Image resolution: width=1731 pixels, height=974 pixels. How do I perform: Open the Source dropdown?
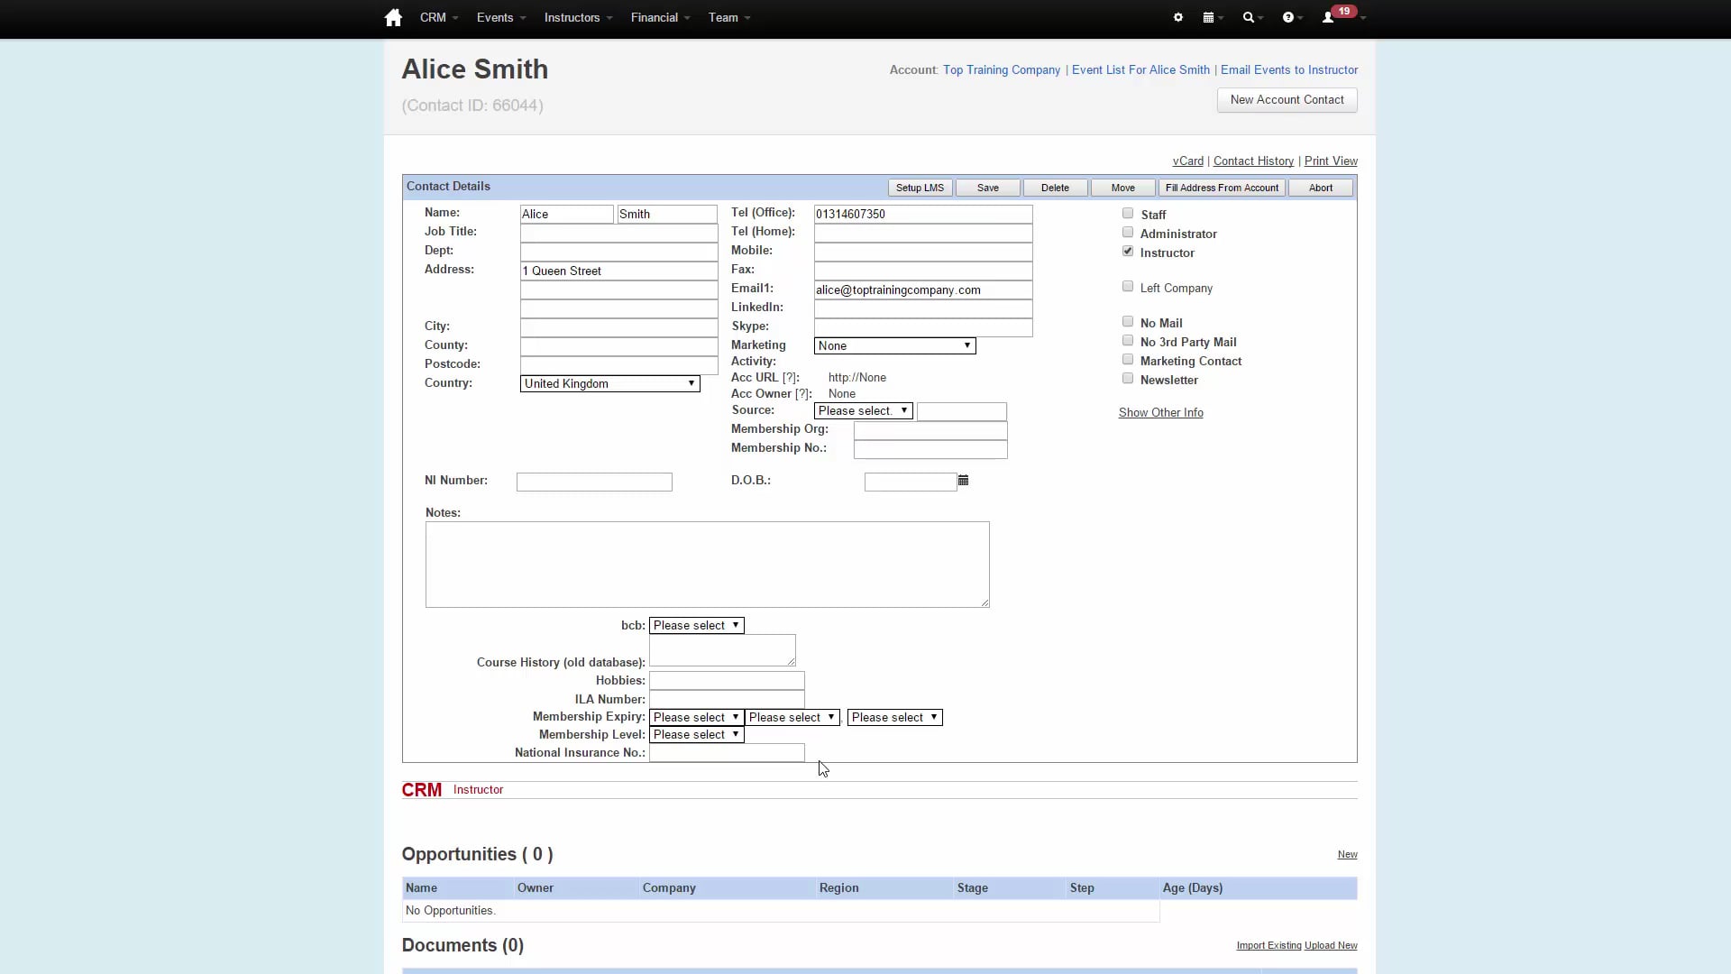coord(864,410)
